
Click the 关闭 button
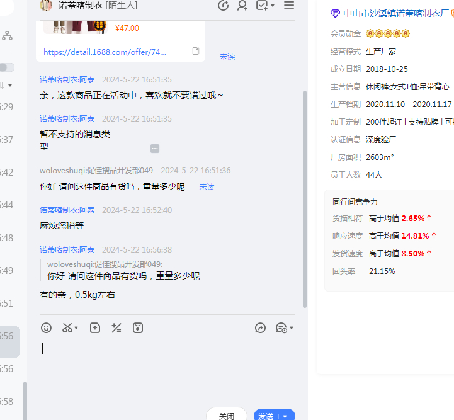click(x=226, y=416)
